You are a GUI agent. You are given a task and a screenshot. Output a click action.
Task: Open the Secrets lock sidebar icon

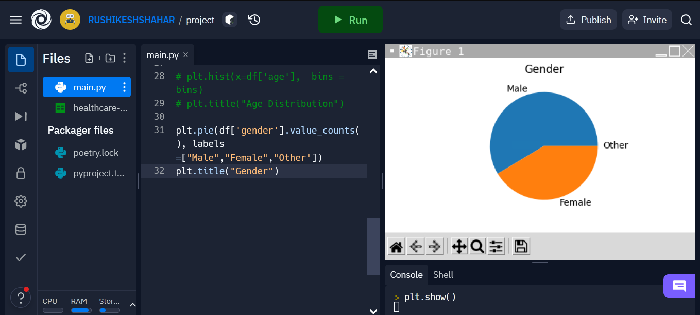21,173
